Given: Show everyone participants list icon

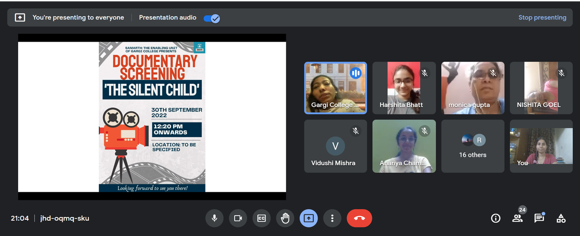Looking at the screenshot, I should tap(517, 218).
